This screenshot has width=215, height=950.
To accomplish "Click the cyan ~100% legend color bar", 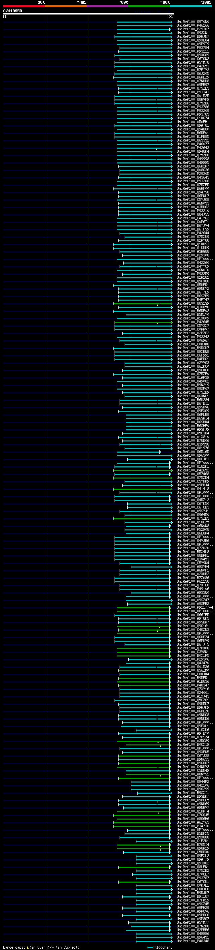I will coord(191,6).
